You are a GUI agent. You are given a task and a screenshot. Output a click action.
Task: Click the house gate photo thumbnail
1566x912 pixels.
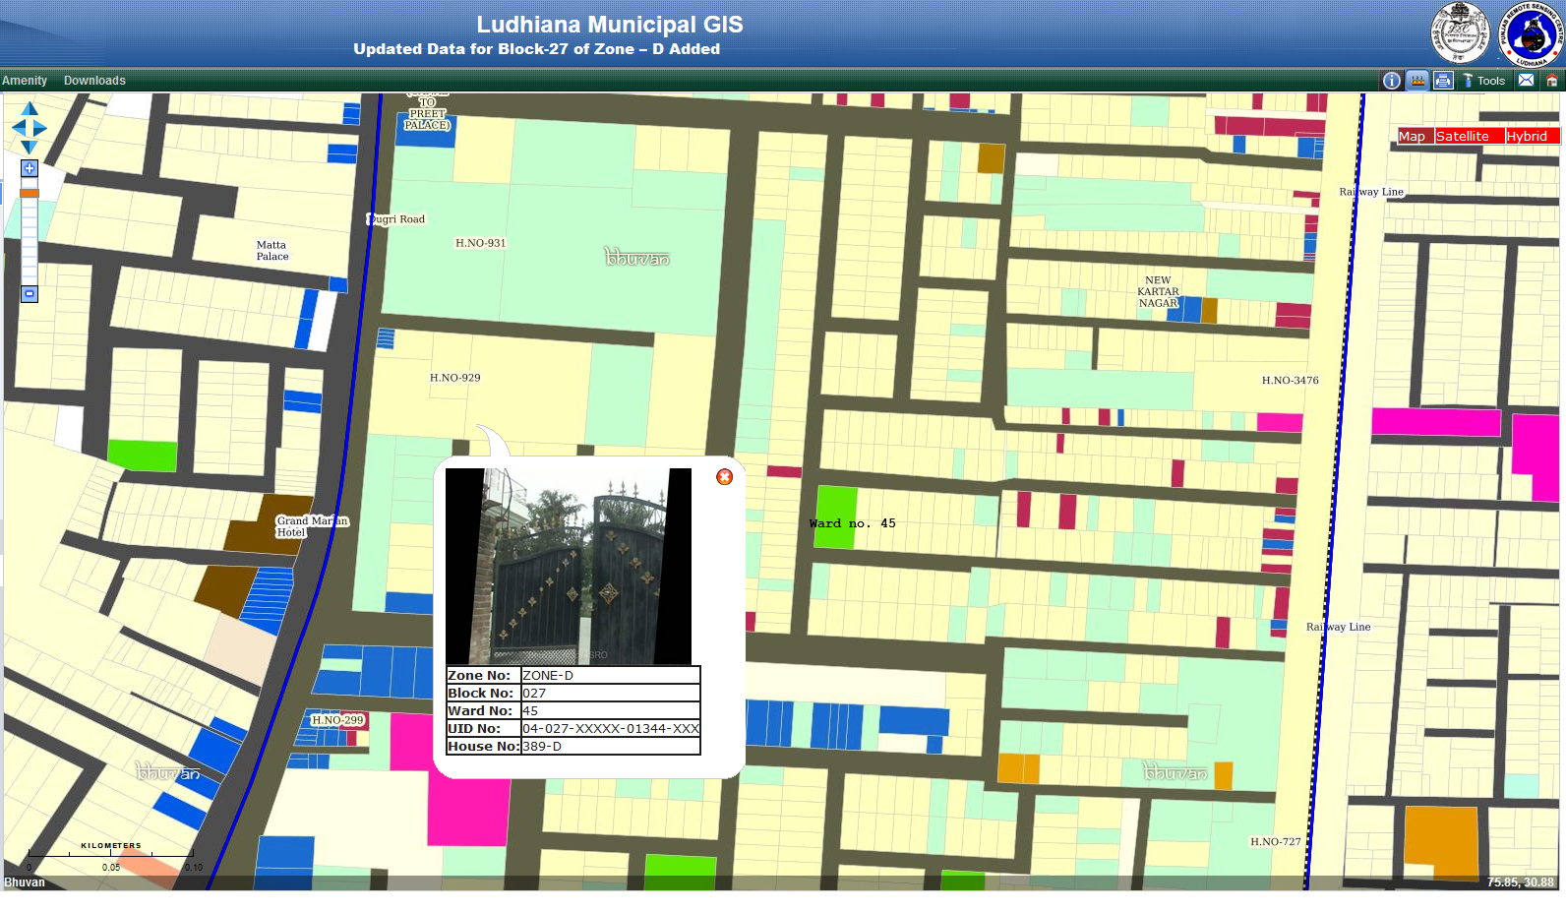point(569,566)
